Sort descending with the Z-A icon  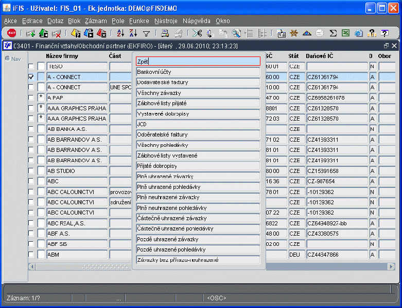[133, 33]
